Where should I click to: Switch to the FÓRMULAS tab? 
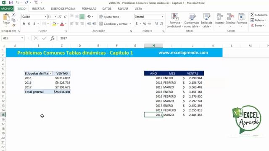point(89,8)
